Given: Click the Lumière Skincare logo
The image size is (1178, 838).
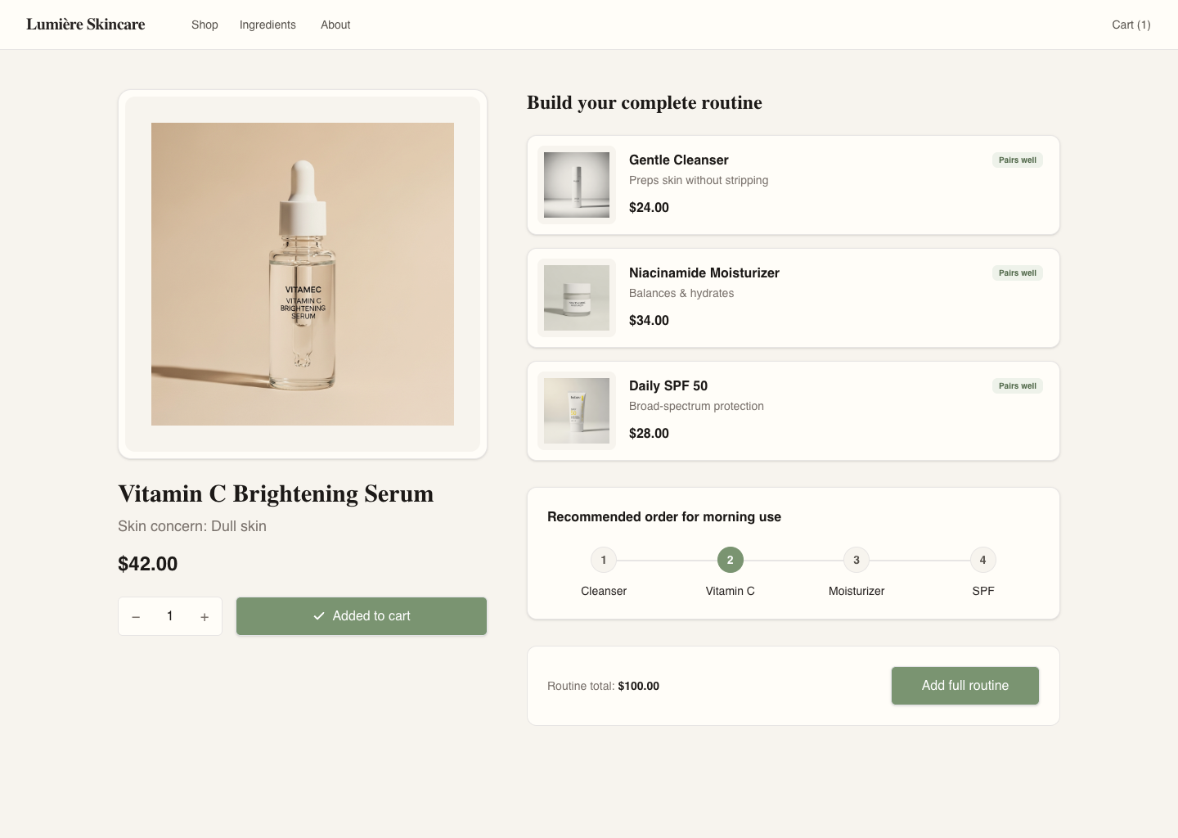Looking at the screenshot, I should coord(86,25).
